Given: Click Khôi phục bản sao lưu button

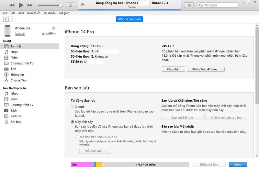Looking at the screenshot, I should pyautogui.click(x=226, y=118).
